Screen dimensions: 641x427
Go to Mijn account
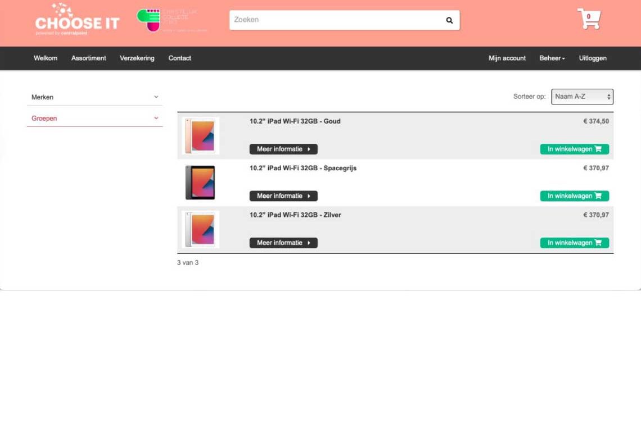(507, 58)
